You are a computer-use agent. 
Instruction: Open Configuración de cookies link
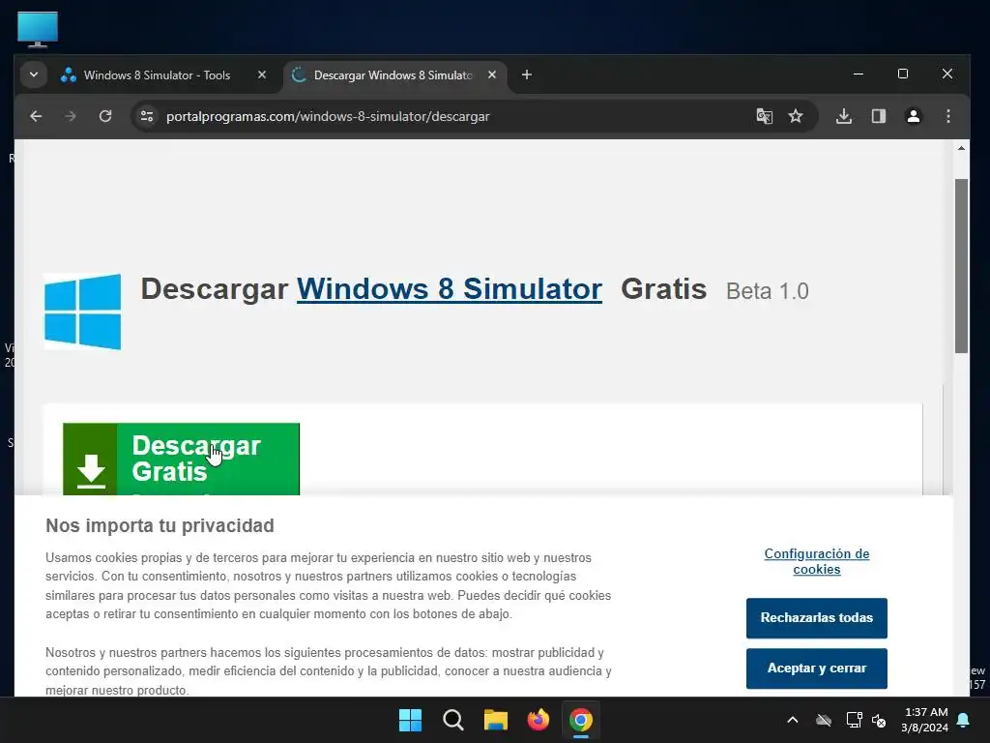click(x=816, y=561)
